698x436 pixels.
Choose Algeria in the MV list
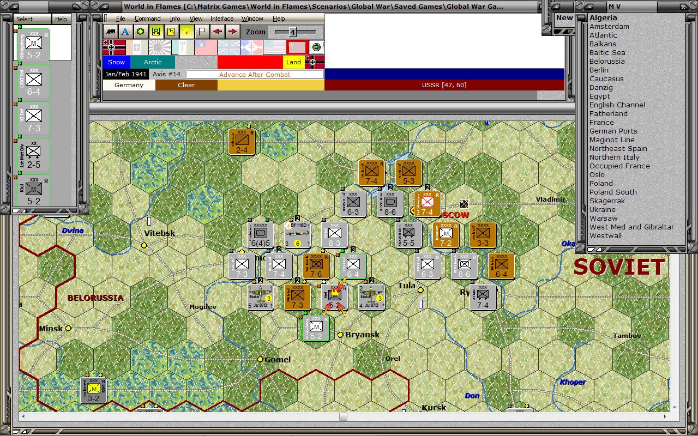click(603, 17)
